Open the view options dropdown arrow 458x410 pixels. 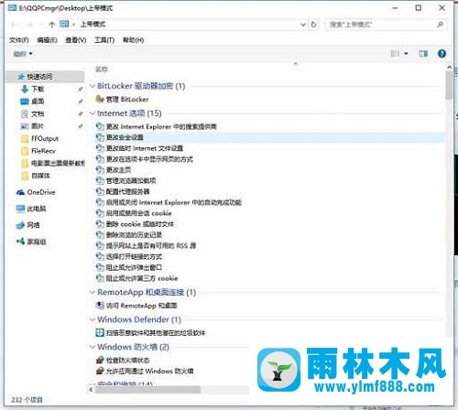tap(406, 54)
